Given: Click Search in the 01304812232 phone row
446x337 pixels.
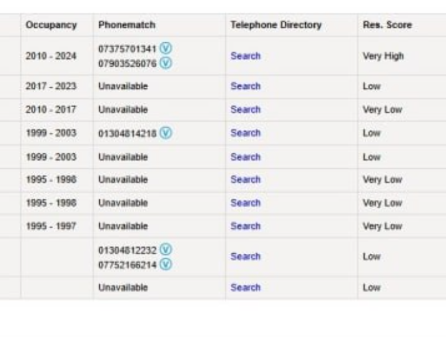Looking at the screenshot, I should pos(245,257).
